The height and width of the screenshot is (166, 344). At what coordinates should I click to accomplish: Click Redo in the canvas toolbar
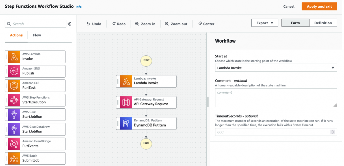tap(119, 24)
